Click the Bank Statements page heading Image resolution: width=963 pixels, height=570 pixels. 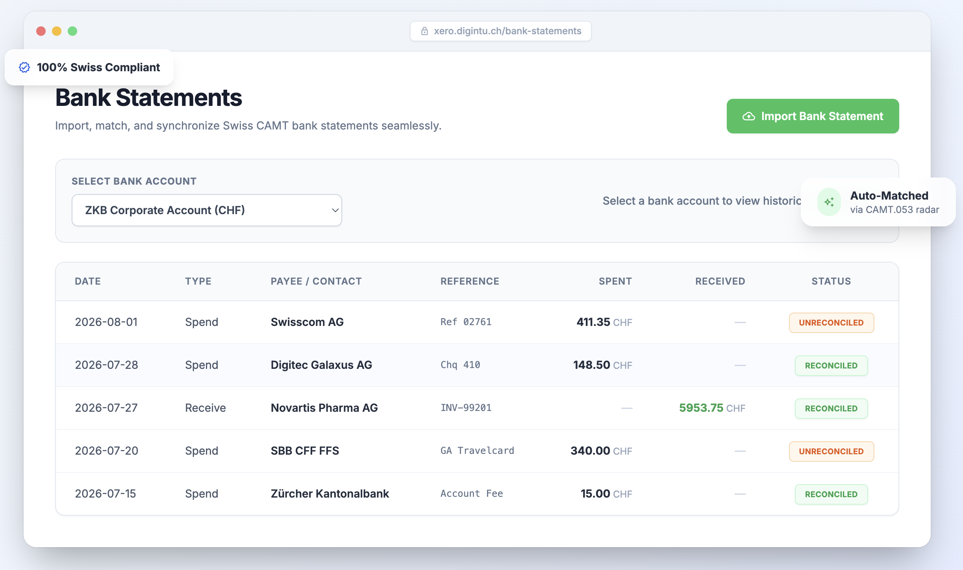tap(148, 98)
